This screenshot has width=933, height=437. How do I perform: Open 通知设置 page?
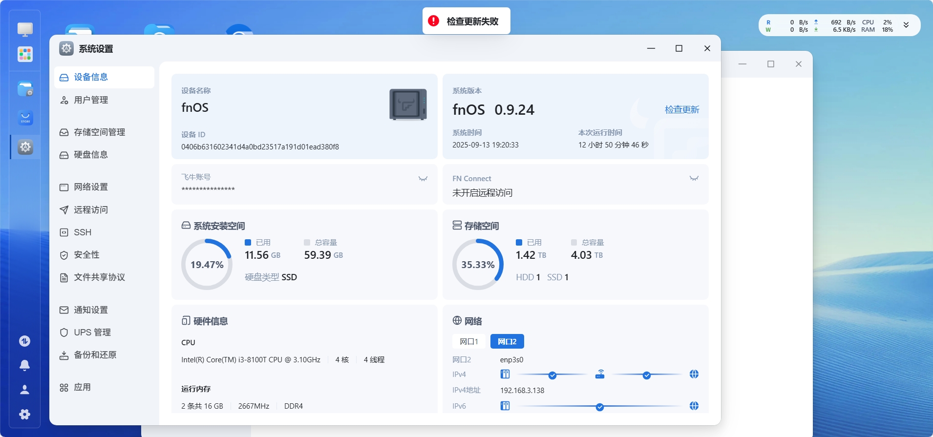pyautogui.click(x=104, y=310)
